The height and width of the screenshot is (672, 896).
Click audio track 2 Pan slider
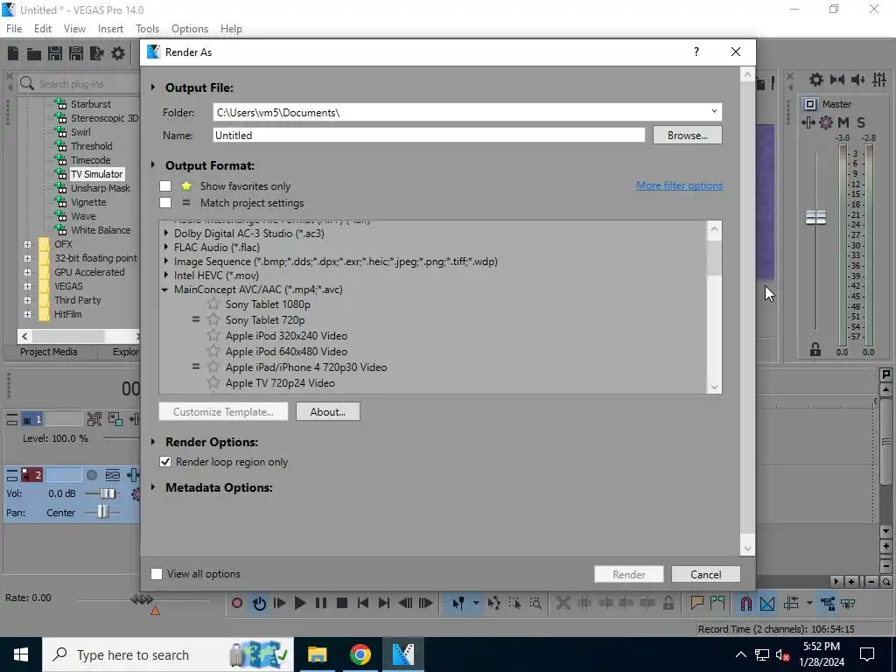click(x=102, y=512)
